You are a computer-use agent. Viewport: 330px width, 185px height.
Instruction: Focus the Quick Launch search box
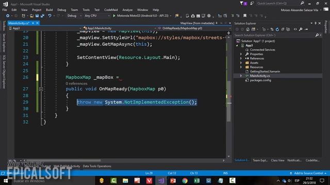coord(278,3)
